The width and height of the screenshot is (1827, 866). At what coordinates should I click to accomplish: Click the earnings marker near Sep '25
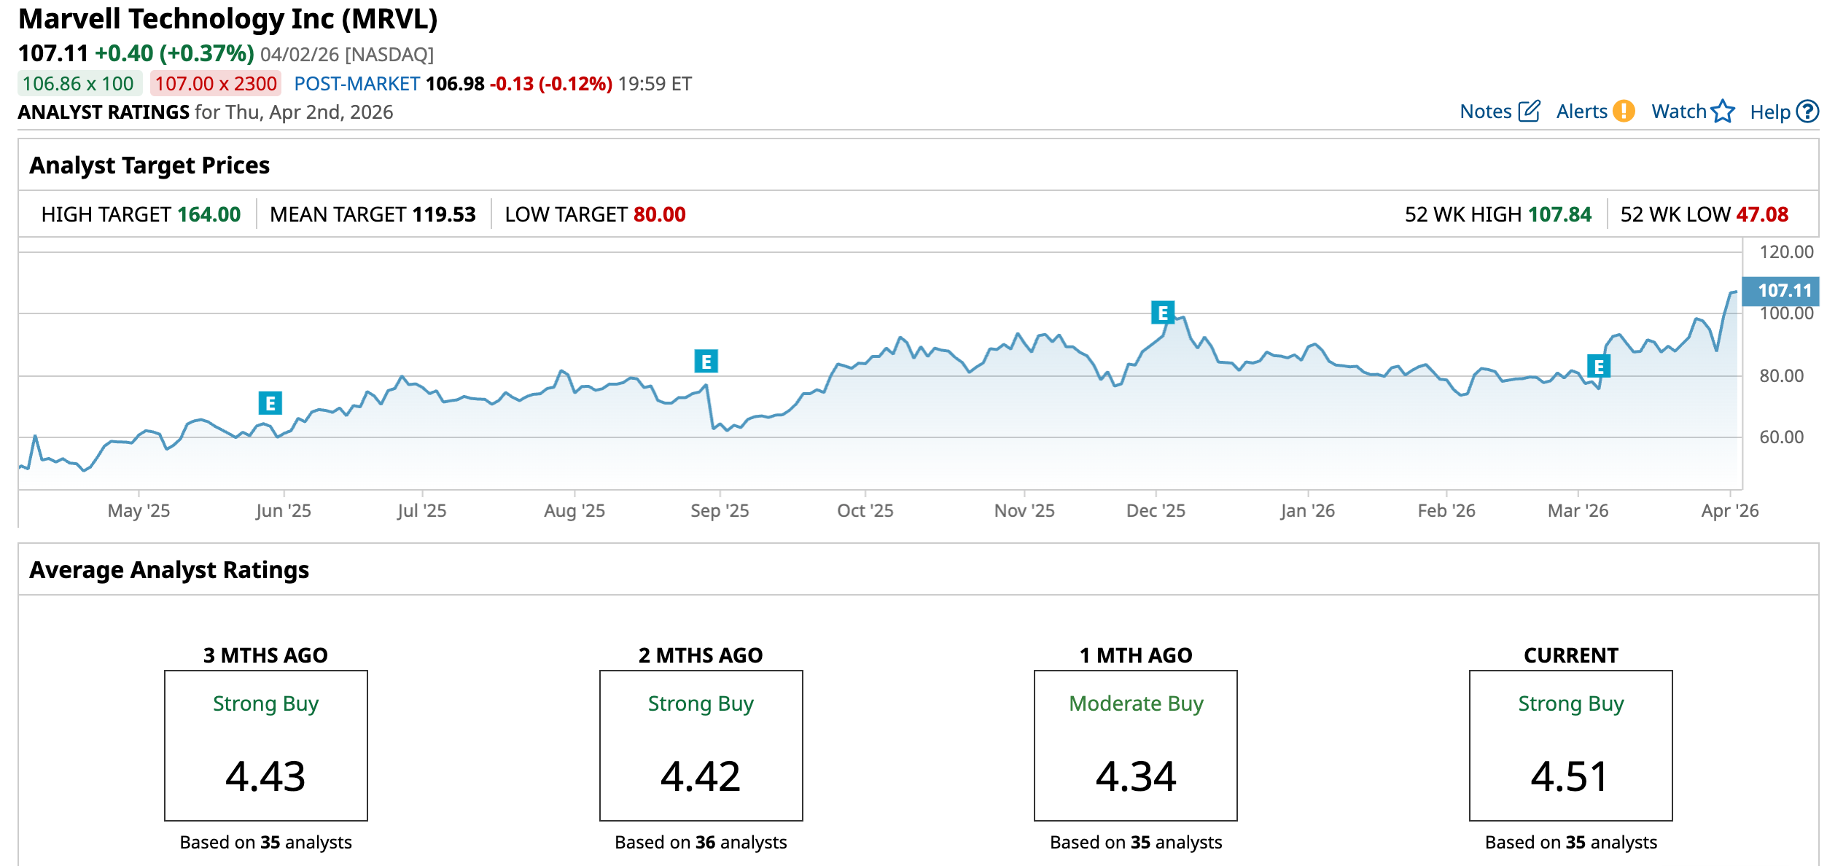[x=706, y=362]
